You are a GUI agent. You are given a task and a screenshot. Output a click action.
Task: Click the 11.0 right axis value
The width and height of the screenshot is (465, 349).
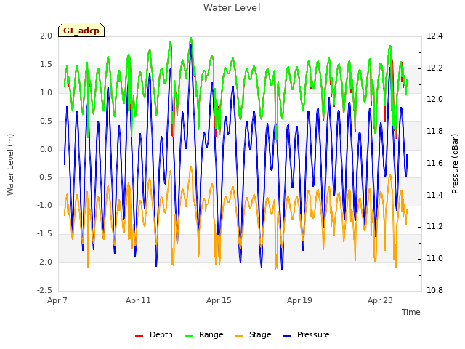pos(434,259)
